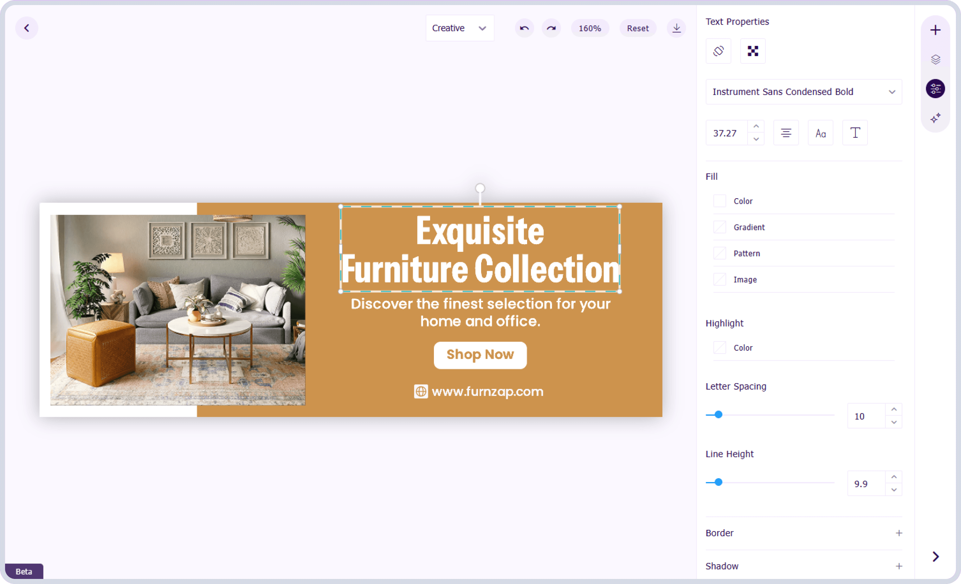Select the properties sliders icon
Screen dimensions: 961x584
click(x=935, y=89)
